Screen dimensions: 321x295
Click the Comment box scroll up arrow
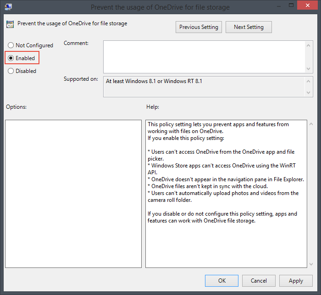coord(308,45)
